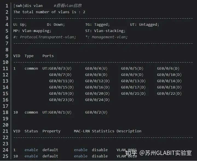This screenshot has width=197, height=161.
Task: Click line number 18 in gutter
Action: click(x=5, y=112)
